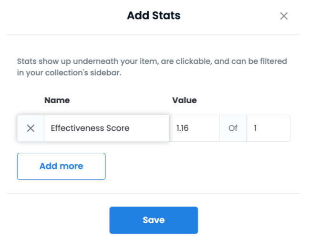This screenshot has height=246, width=309.
Task: Click the Add Stats dialog title
Action: pyautogui.click(x=154, y=16)
